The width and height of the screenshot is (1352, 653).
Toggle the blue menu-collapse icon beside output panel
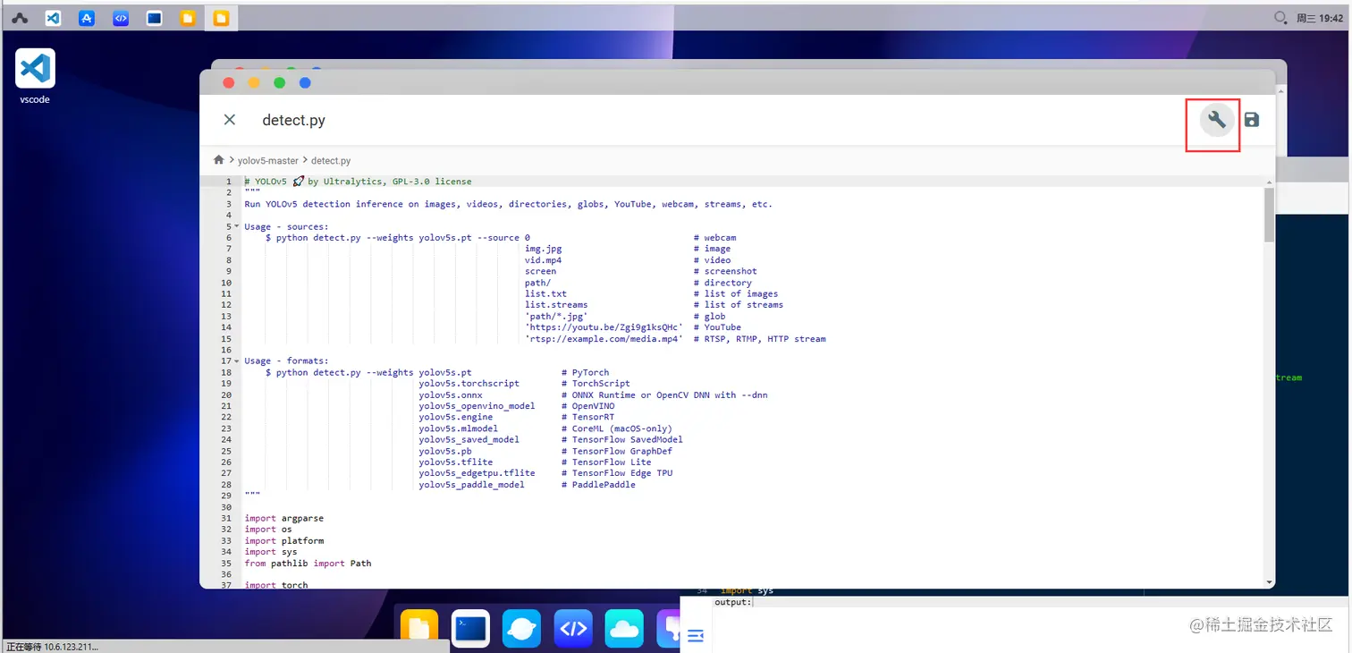[x=696, y=636]
